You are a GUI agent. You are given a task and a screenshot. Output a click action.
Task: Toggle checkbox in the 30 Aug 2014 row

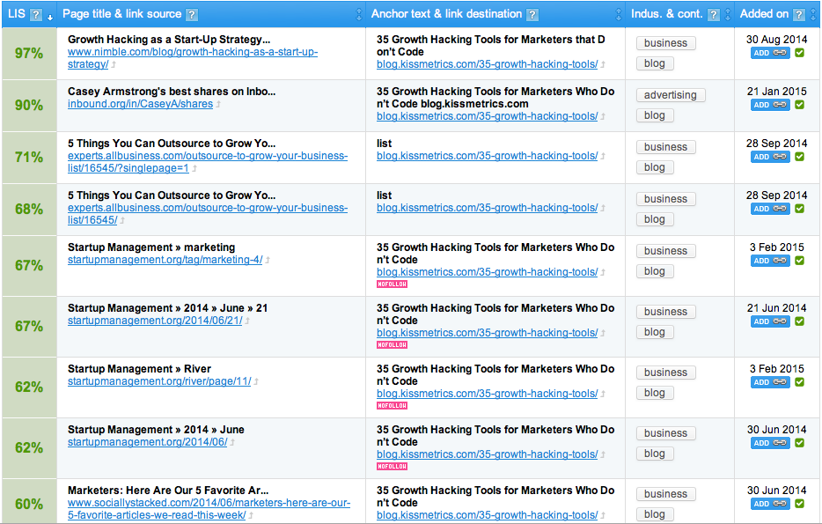(x=799, y=53)
